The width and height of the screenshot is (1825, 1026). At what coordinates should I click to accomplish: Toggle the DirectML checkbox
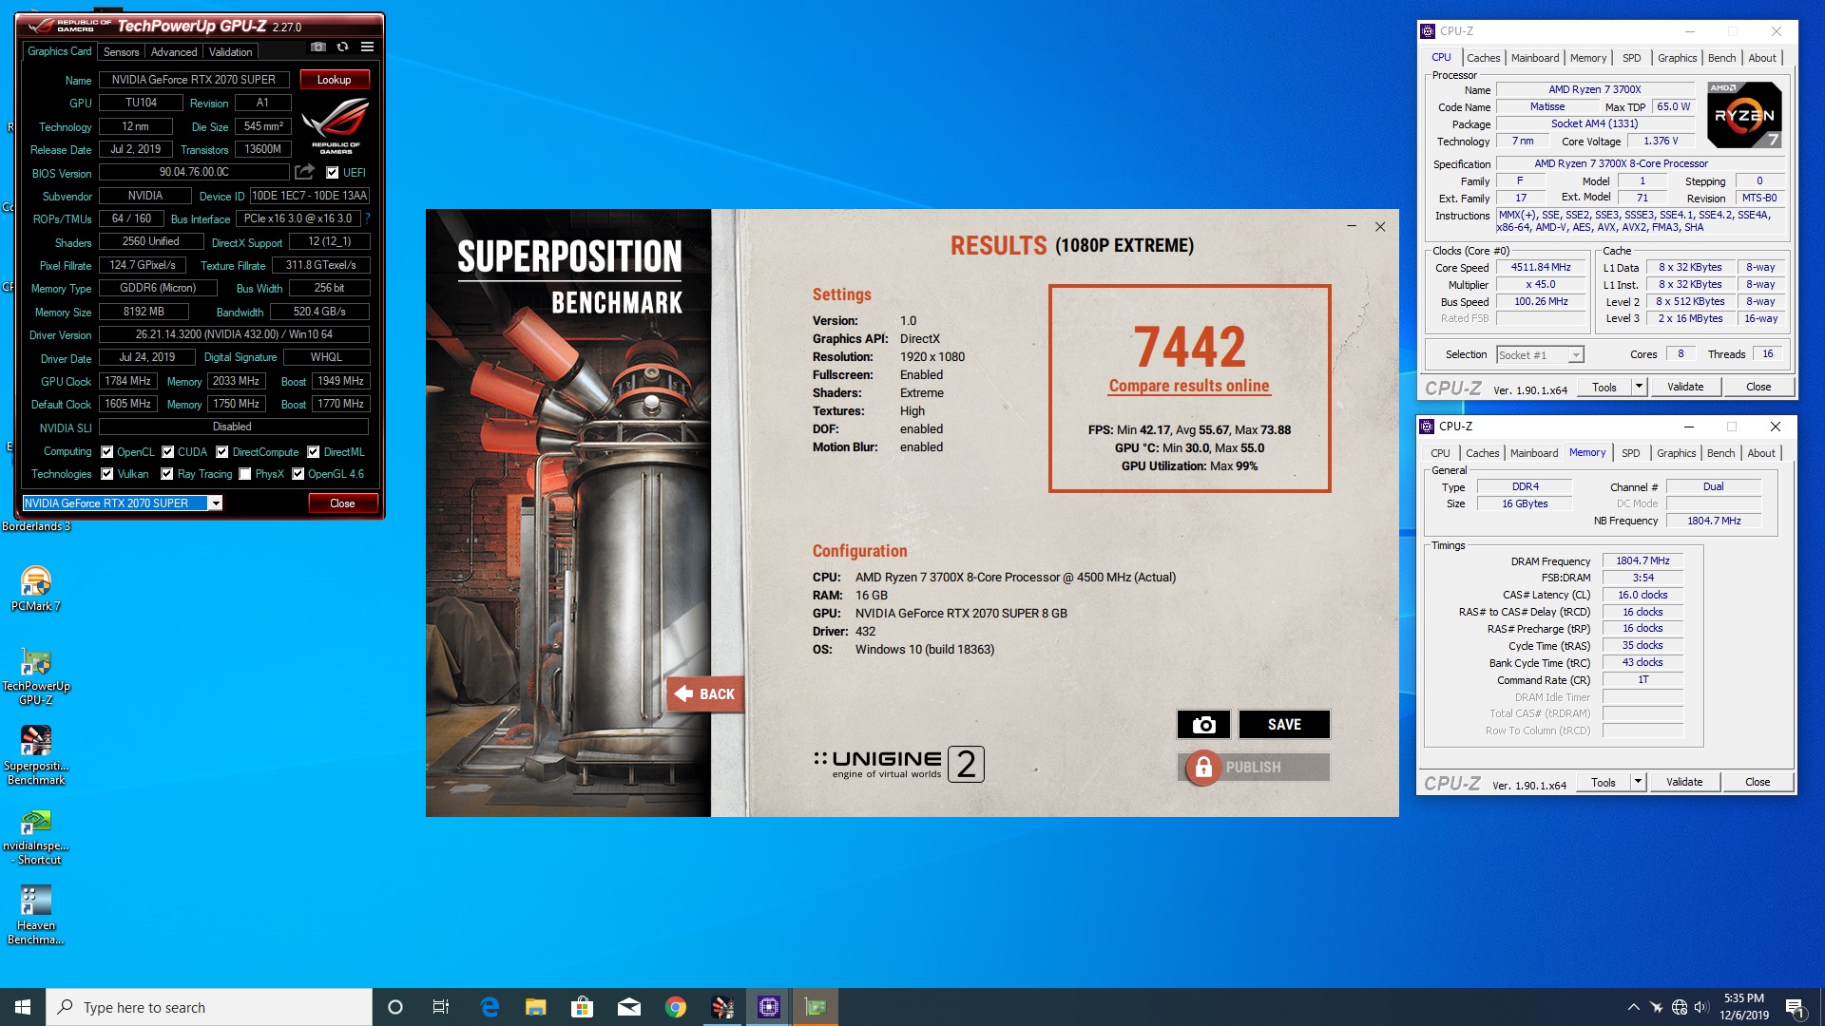pyautogui.click(x=314, y=452)
